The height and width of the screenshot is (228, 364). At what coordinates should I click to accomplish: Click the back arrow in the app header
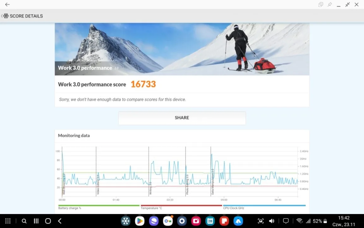point(7,5)
